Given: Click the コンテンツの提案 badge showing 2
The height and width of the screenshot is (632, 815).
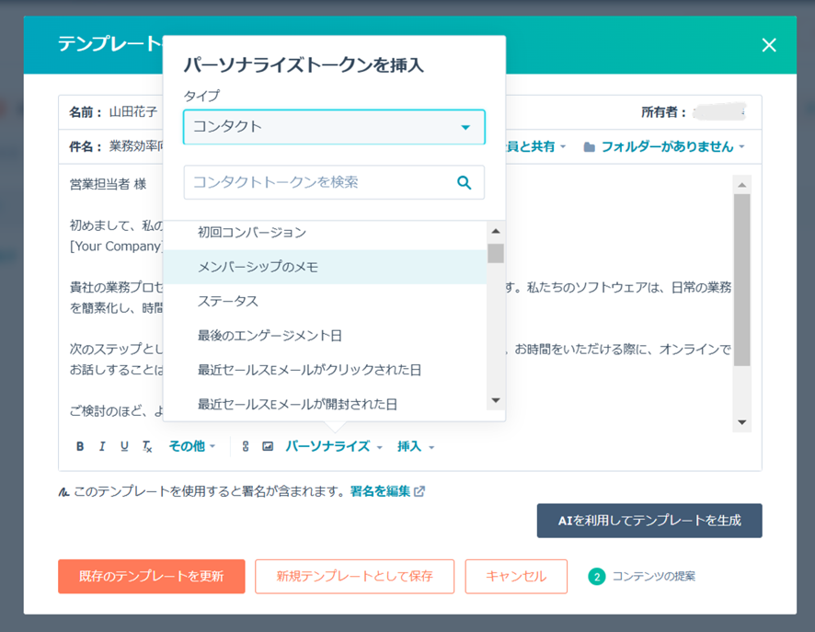Looking at the screenshot, I should [x=597, y=577].
